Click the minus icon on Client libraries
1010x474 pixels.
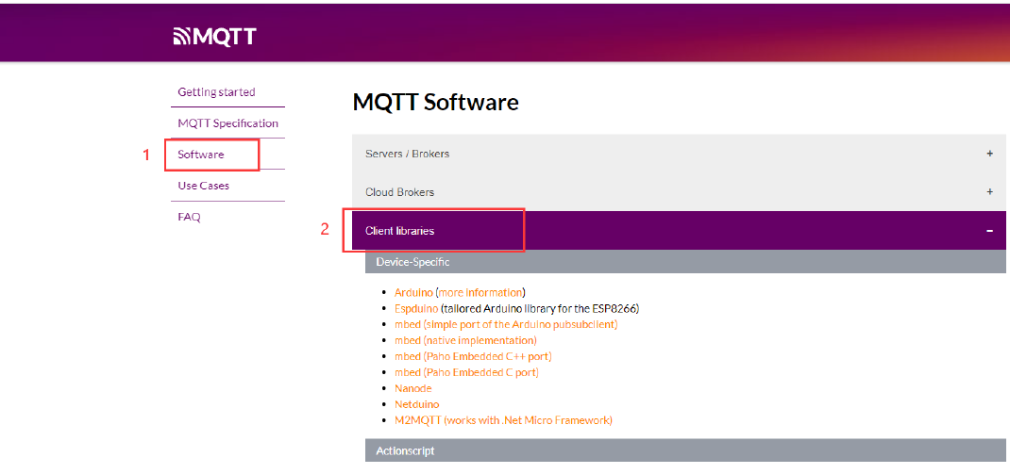(x=989, y=230)
